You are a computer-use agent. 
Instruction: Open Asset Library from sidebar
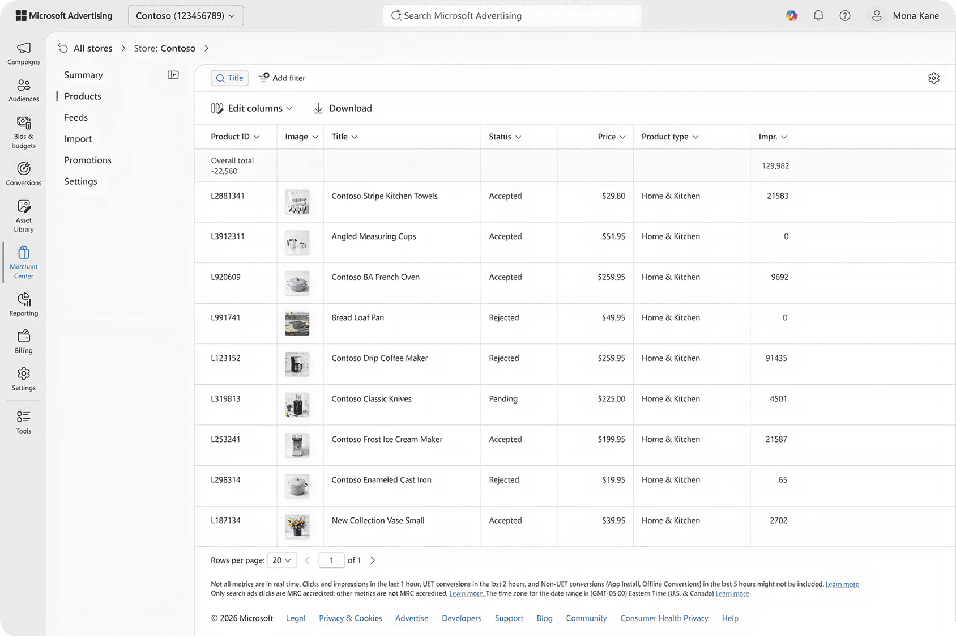[x=23, y=216]
